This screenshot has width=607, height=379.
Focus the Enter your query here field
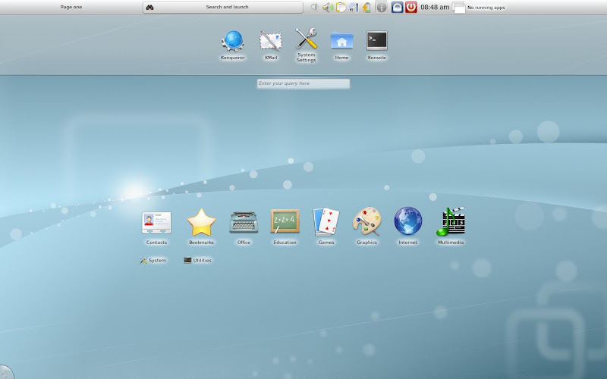click(x=303, y=83)
